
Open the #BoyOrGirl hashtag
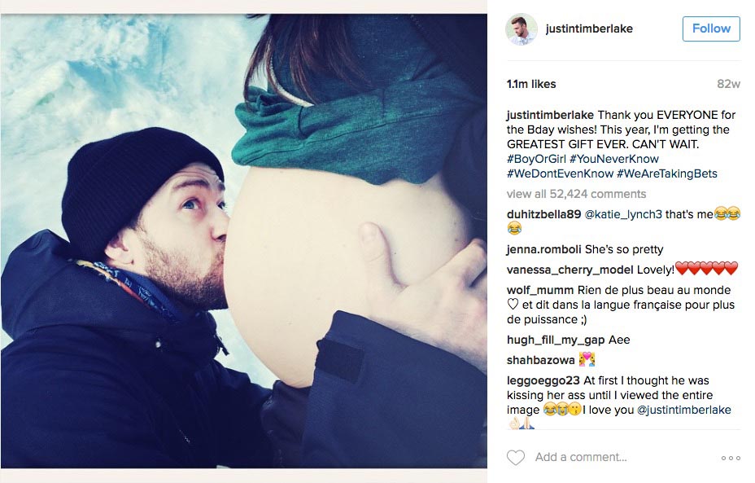(536, 159)
